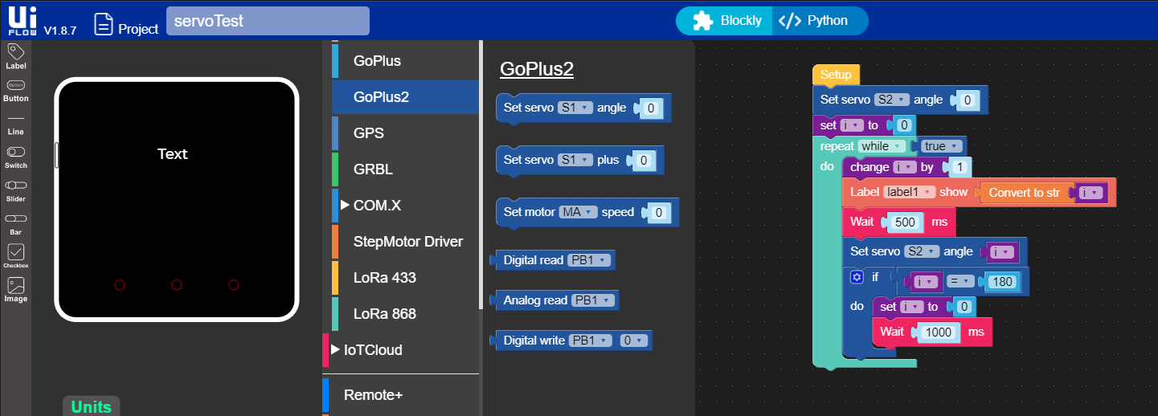Click the Units button
Viewport: 1158px width, 416px height.
(92, 406)
